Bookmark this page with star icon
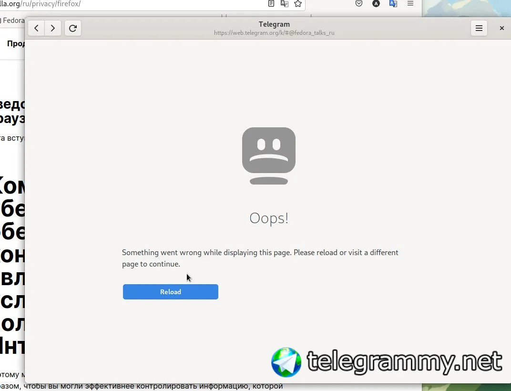Image resolution: width=511 pixels, height=391 pixels. (298, 4)
